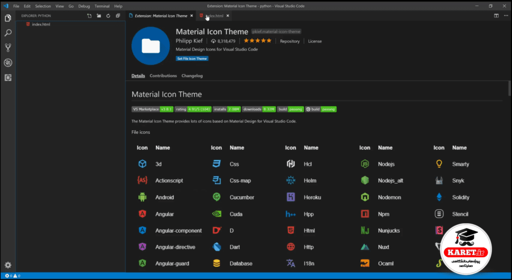Open the Edit menu
Image resolution: width=512 pixels, height=280 pixels.
coord(27,6)
